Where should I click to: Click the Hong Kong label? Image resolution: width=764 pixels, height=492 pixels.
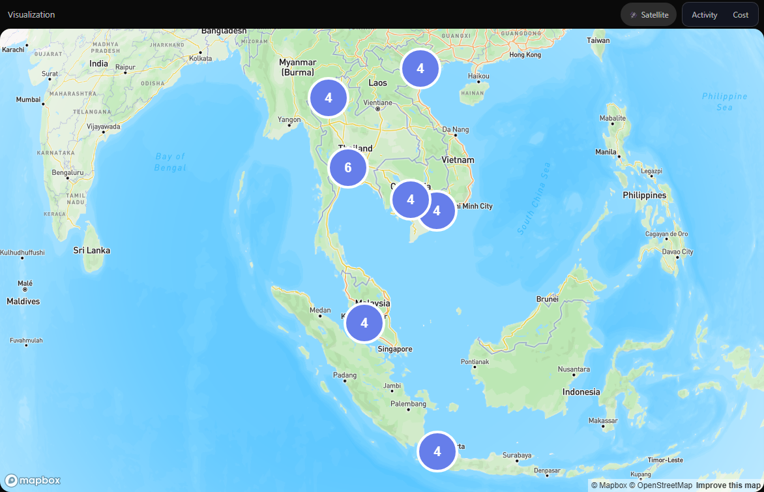click(x=525, y=55)
